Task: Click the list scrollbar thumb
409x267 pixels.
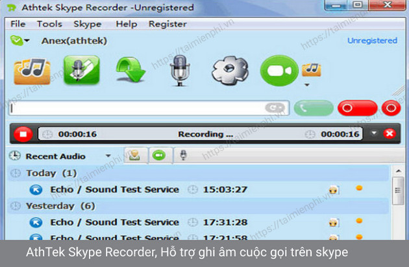Action: pyautogui.click(x=398, y=191)
